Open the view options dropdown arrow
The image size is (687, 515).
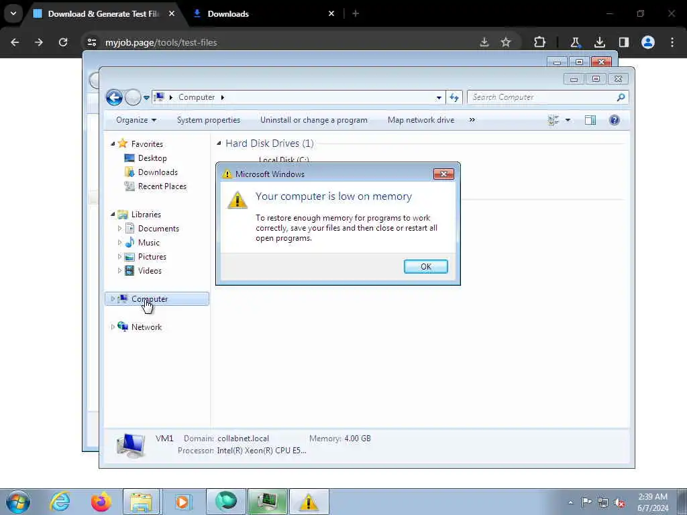click(568, 120)
